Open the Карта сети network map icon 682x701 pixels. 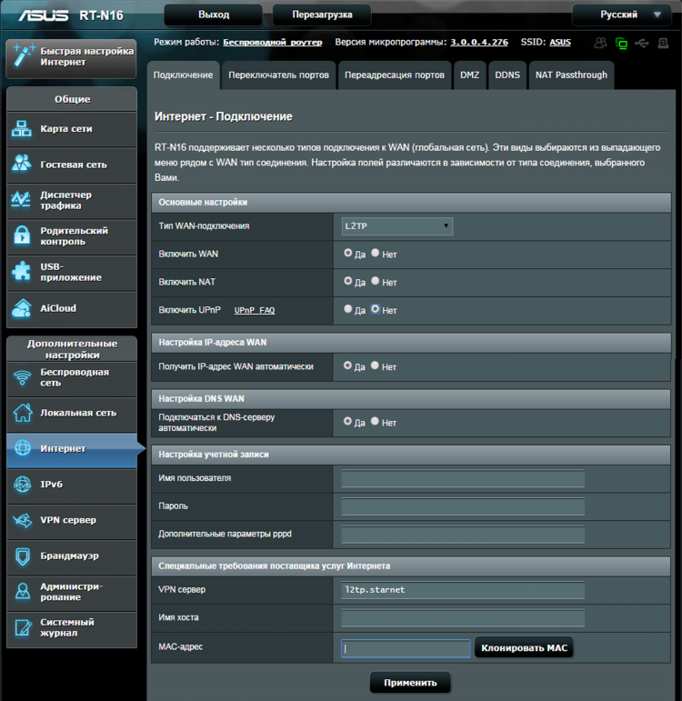point(22,129)
